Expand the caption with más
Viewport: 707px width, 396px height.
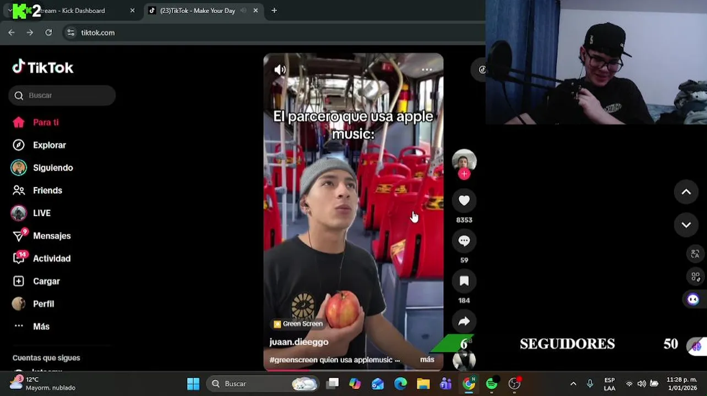[427, 359]
